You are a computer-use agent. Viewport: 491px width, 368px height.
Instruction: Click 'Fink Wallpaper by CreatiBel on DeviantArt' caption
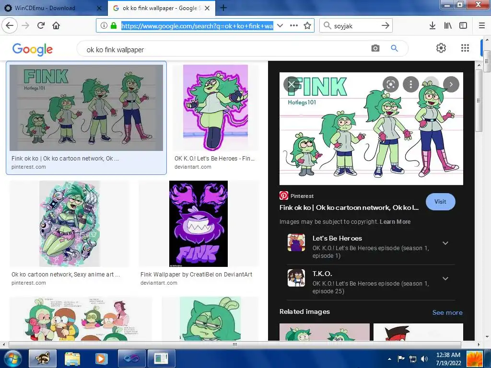tap(196, 275)
